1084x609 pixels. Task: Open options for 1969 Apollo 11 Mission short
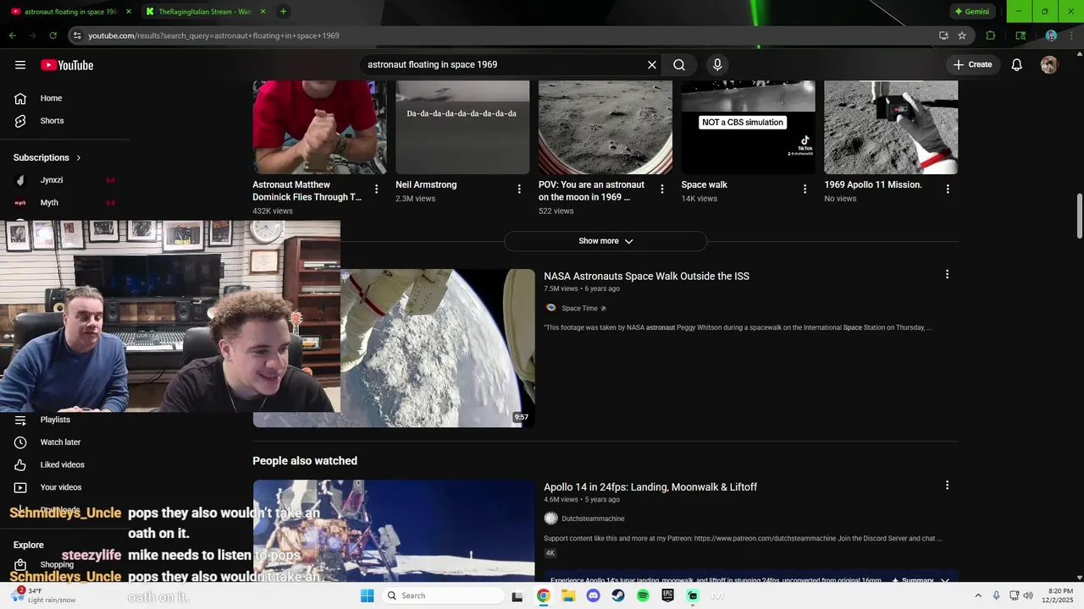948,189
